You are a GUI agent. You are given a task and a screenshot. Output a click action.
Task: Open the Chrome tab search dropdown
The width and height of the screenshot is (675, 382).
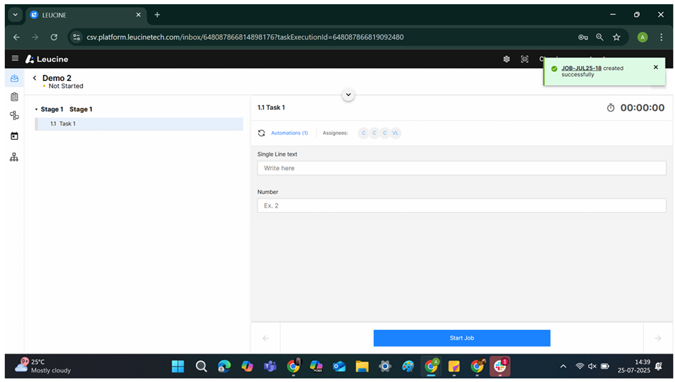[15, 15]
